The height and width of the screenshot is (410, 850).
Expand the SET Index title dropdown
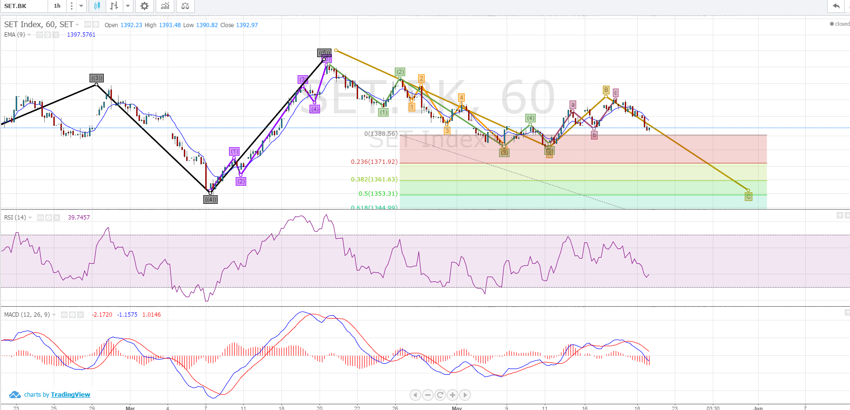(77, 25)
